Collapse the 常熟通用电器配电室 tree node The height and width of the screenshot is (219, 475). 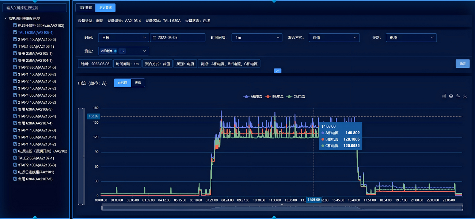[5, 19]
